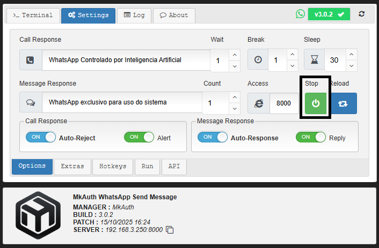
Task: Decrease the Break value
Action: pyautogui.click(x=293, y=66)
